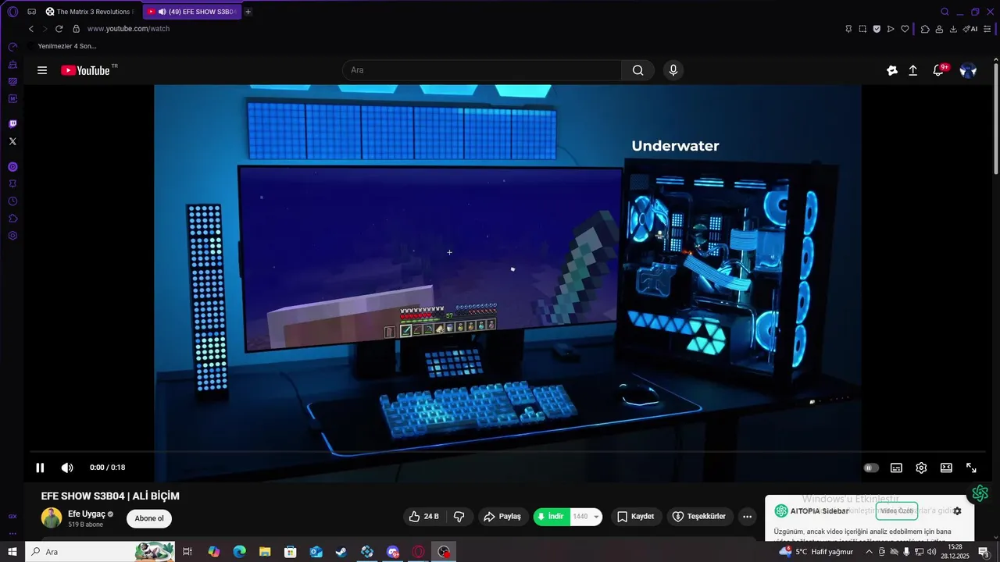Screen dimensions: 1000x562
Task: Open Easy Setup sliders icon
Action: [989, 29]
